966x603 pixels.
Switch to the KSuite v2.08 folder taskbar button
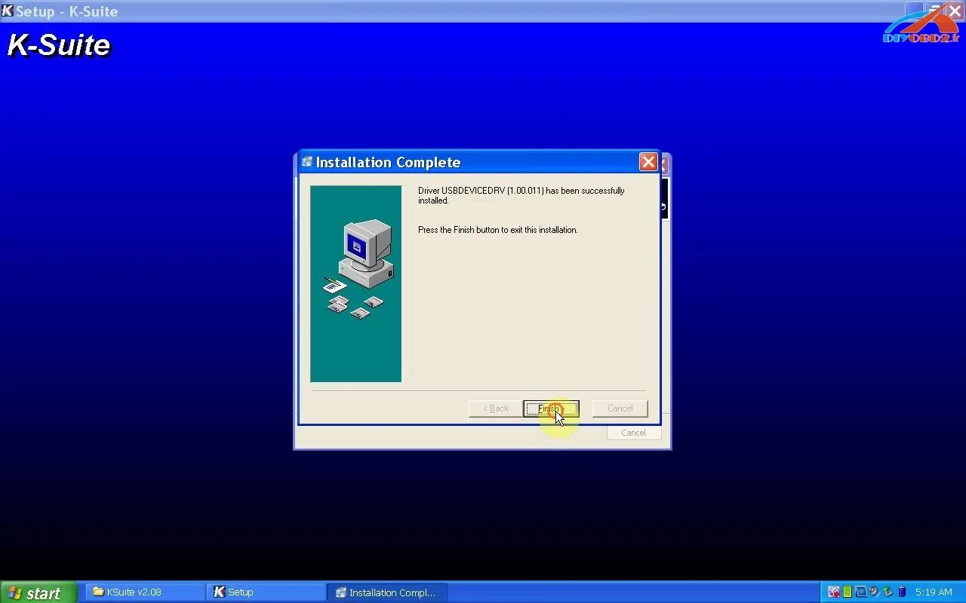coord(145,592)
